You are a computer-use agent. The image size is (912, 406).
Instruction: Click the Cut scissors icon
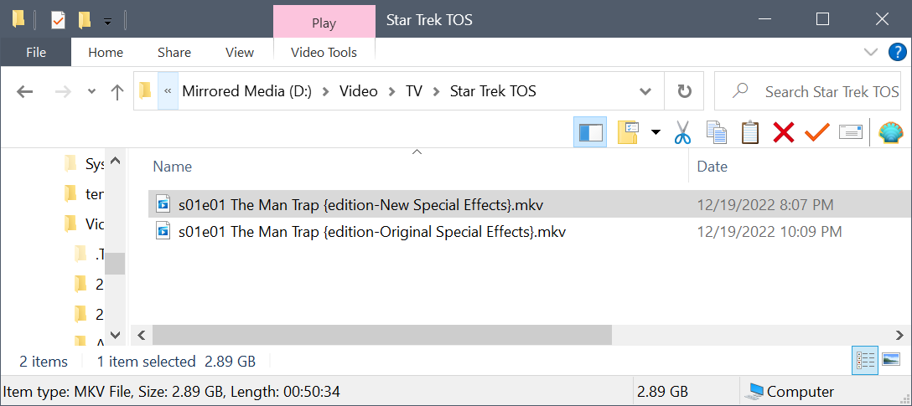pyautogui.click(x=681, y=132)
